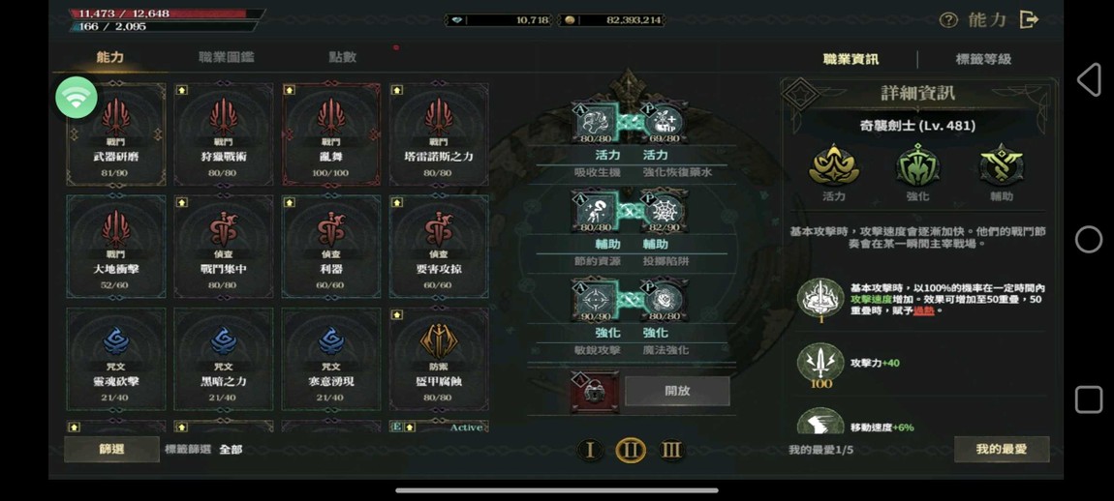
Task: Select preset II radio button
Action: (x=631, y=450)
